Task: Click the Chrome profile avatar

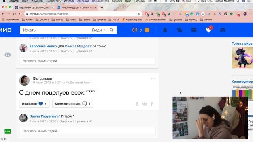Action: coord(245,14)
